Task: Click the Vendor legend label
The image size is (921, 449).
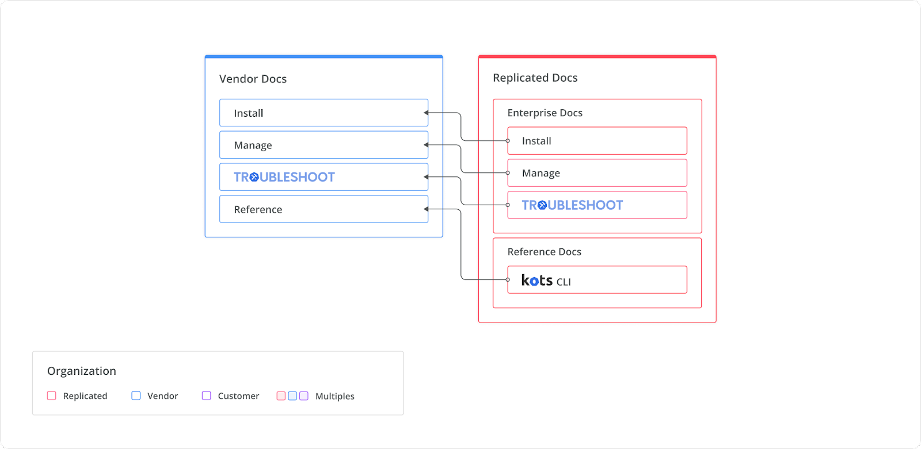Action: point(163,396)
